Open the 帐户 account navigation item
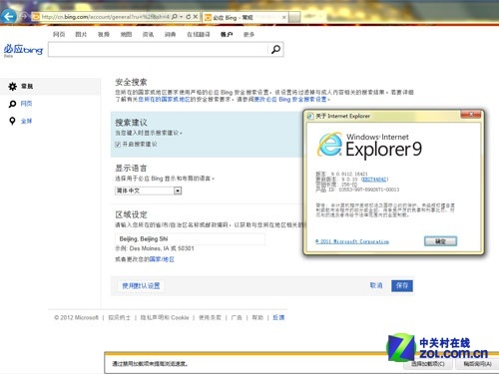Viewport: 499px width, 374px height. coord(227,34)
